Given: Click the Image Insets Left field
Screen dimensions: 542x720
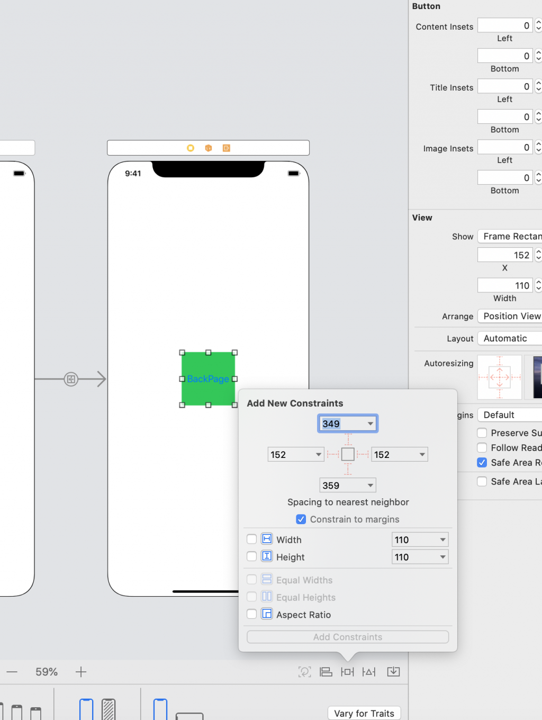Looking at the screenshot, I should point(505,147).
